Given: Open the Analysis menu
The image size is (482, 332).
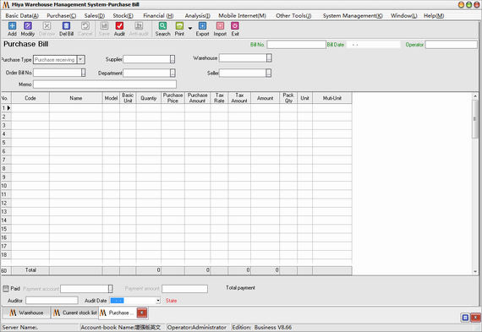Looking at the screenshot, I should (x=197, y=16).
